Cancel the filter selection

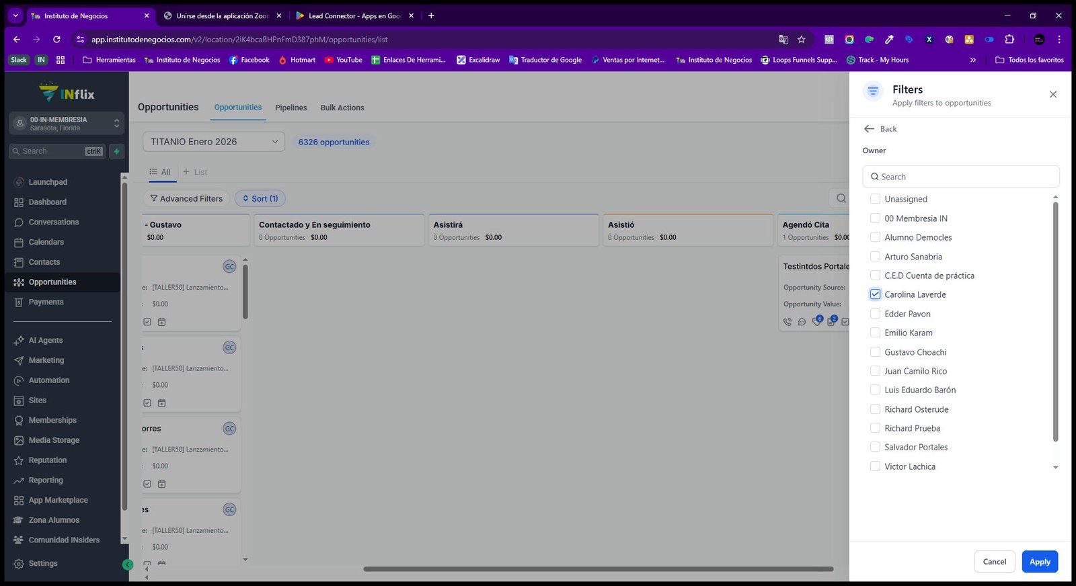pyautogui.click(x=995, y=562)
